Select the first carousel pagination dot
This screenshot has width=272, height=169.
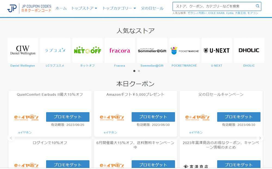[x=134, y=71]
